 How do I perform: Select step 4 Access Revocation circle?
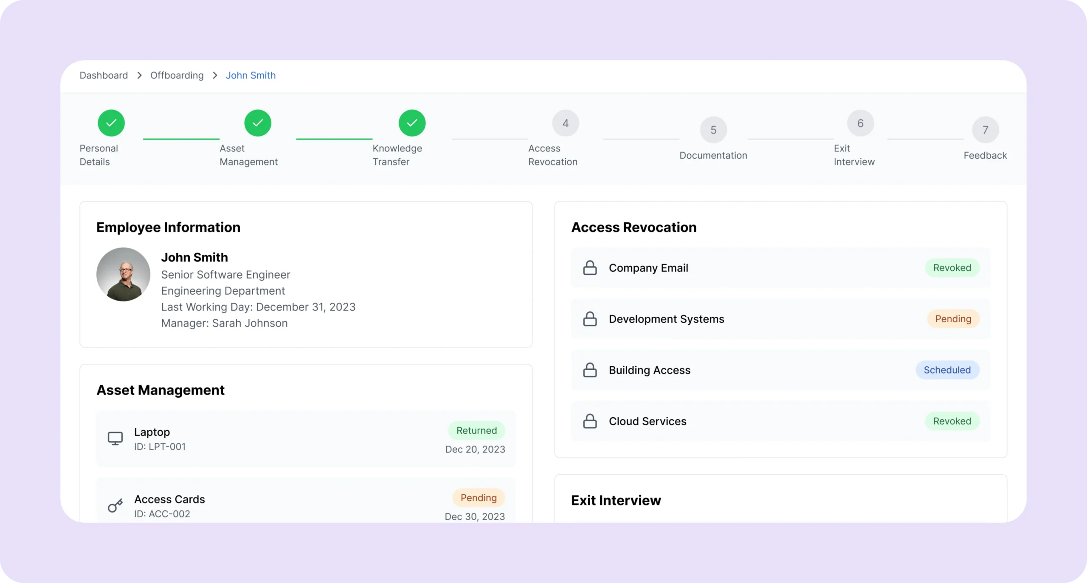566,123
